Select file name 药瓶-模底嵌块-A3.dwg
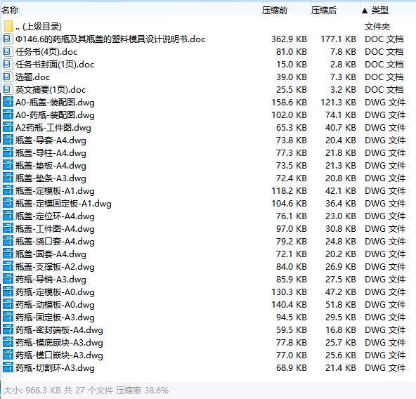This screenshot has height=399, width=416. 59,343
